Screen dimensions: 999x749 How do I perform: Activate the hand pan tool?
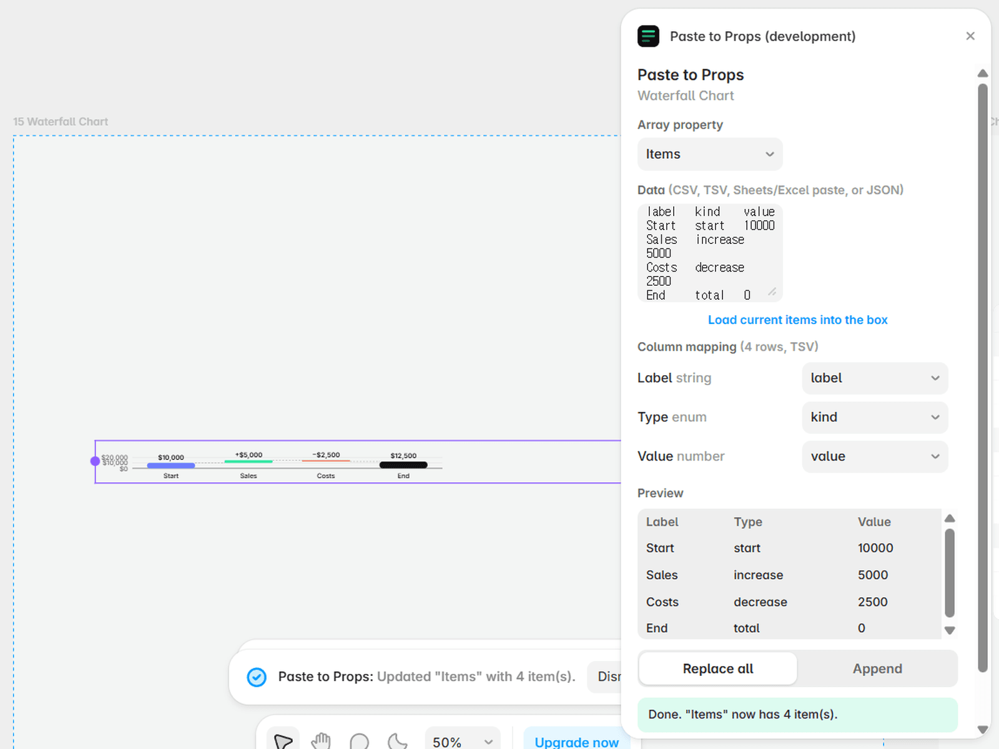coord(321,741)
